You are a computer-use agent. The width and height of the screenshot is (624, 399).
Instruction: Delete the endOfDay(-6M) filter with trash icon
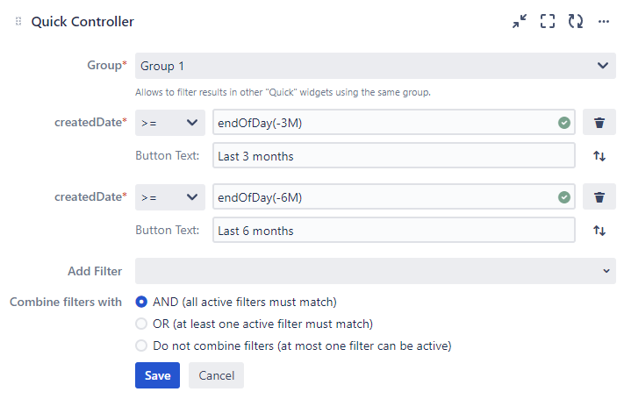599,197
